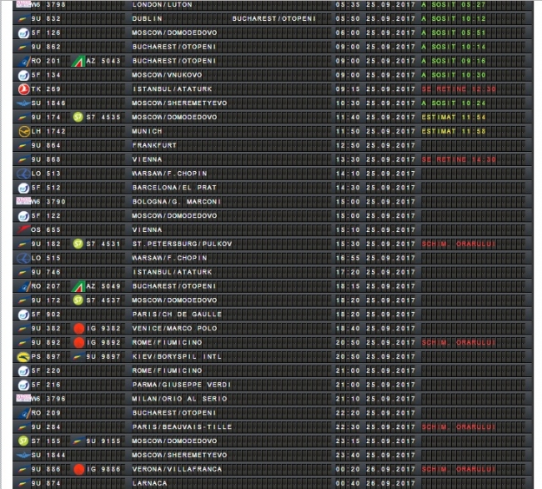The image size is (542, 489).
Task: Click the Wizz Air logo beside W6 3796
Action: pyautogui.click(x=23, y=398)
